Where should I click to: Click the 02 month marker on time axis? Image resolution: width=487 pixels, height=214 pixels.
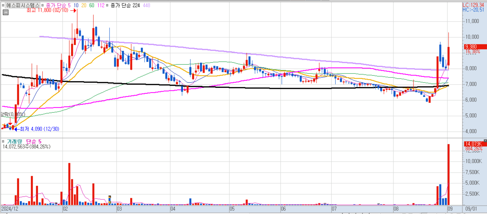(65, 209)
